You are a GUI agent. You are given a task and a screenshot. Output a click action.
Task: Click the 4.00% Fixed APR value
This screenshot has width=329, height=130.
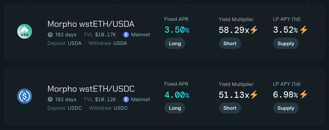coord(177,95)
